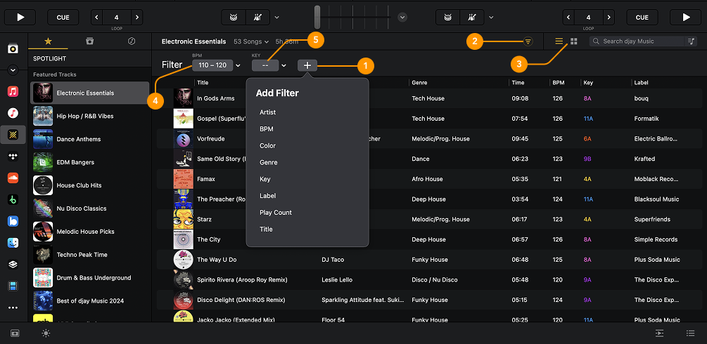Click the Starz album artwork
707x344 pixels.
184,219
